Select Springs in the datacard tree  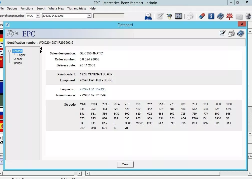click(x=17, y=63)
